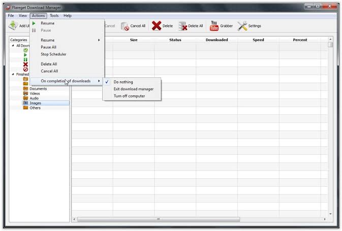Open the Help menu
This screenshot has width=342, height=231.
pos(68,15)
